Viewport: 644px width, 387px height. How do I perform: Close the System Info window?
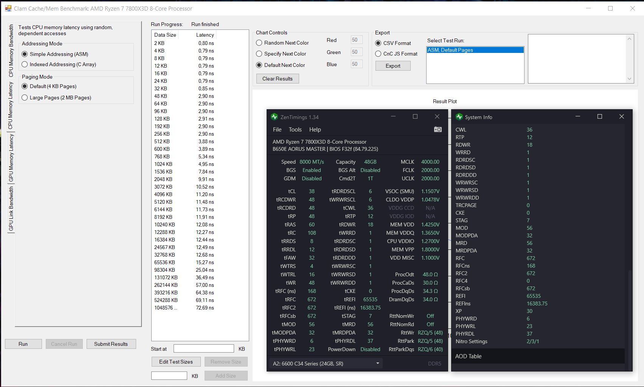[622, 116]
